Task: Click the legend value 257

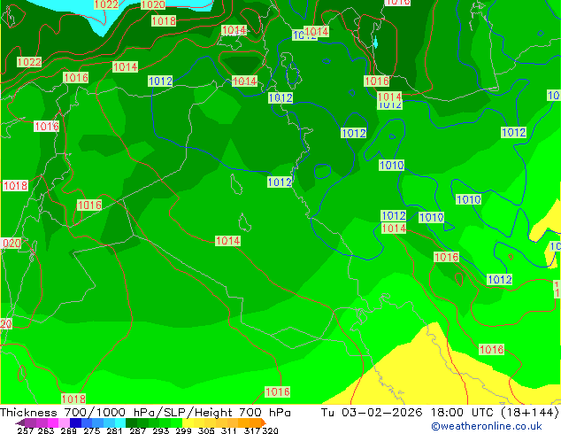Action: pos(26,430)
